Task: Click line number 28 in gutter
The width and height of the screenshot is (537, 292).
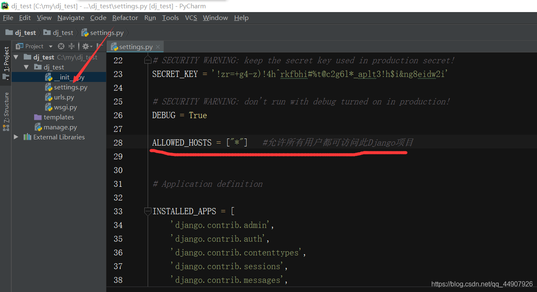Action: pyautogui.click(x=118, y=143)
